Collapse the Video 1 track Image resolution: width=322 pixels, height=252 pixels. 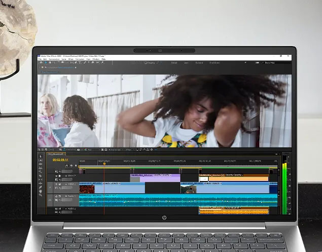tap(66, 184)
